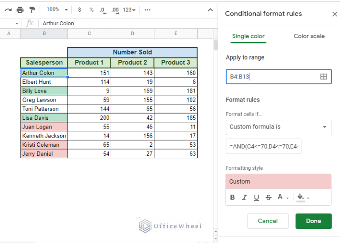Open the zoom 100% dropdown
The width and height of the screenshot is (340, 243).
[x=57, y=9]
